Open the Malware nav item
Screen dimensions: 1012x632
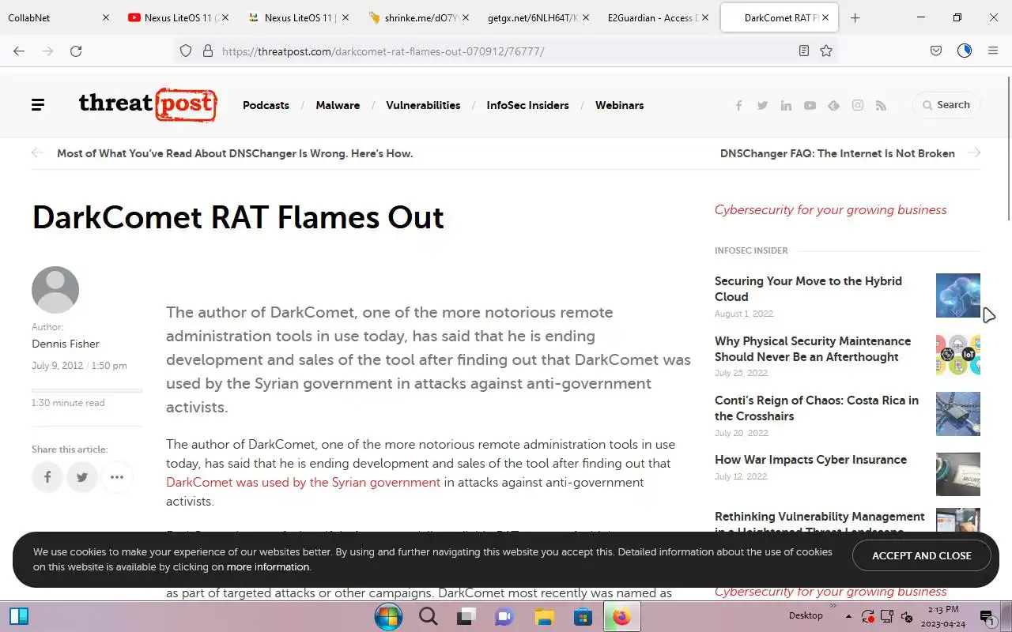pos(338,105)
